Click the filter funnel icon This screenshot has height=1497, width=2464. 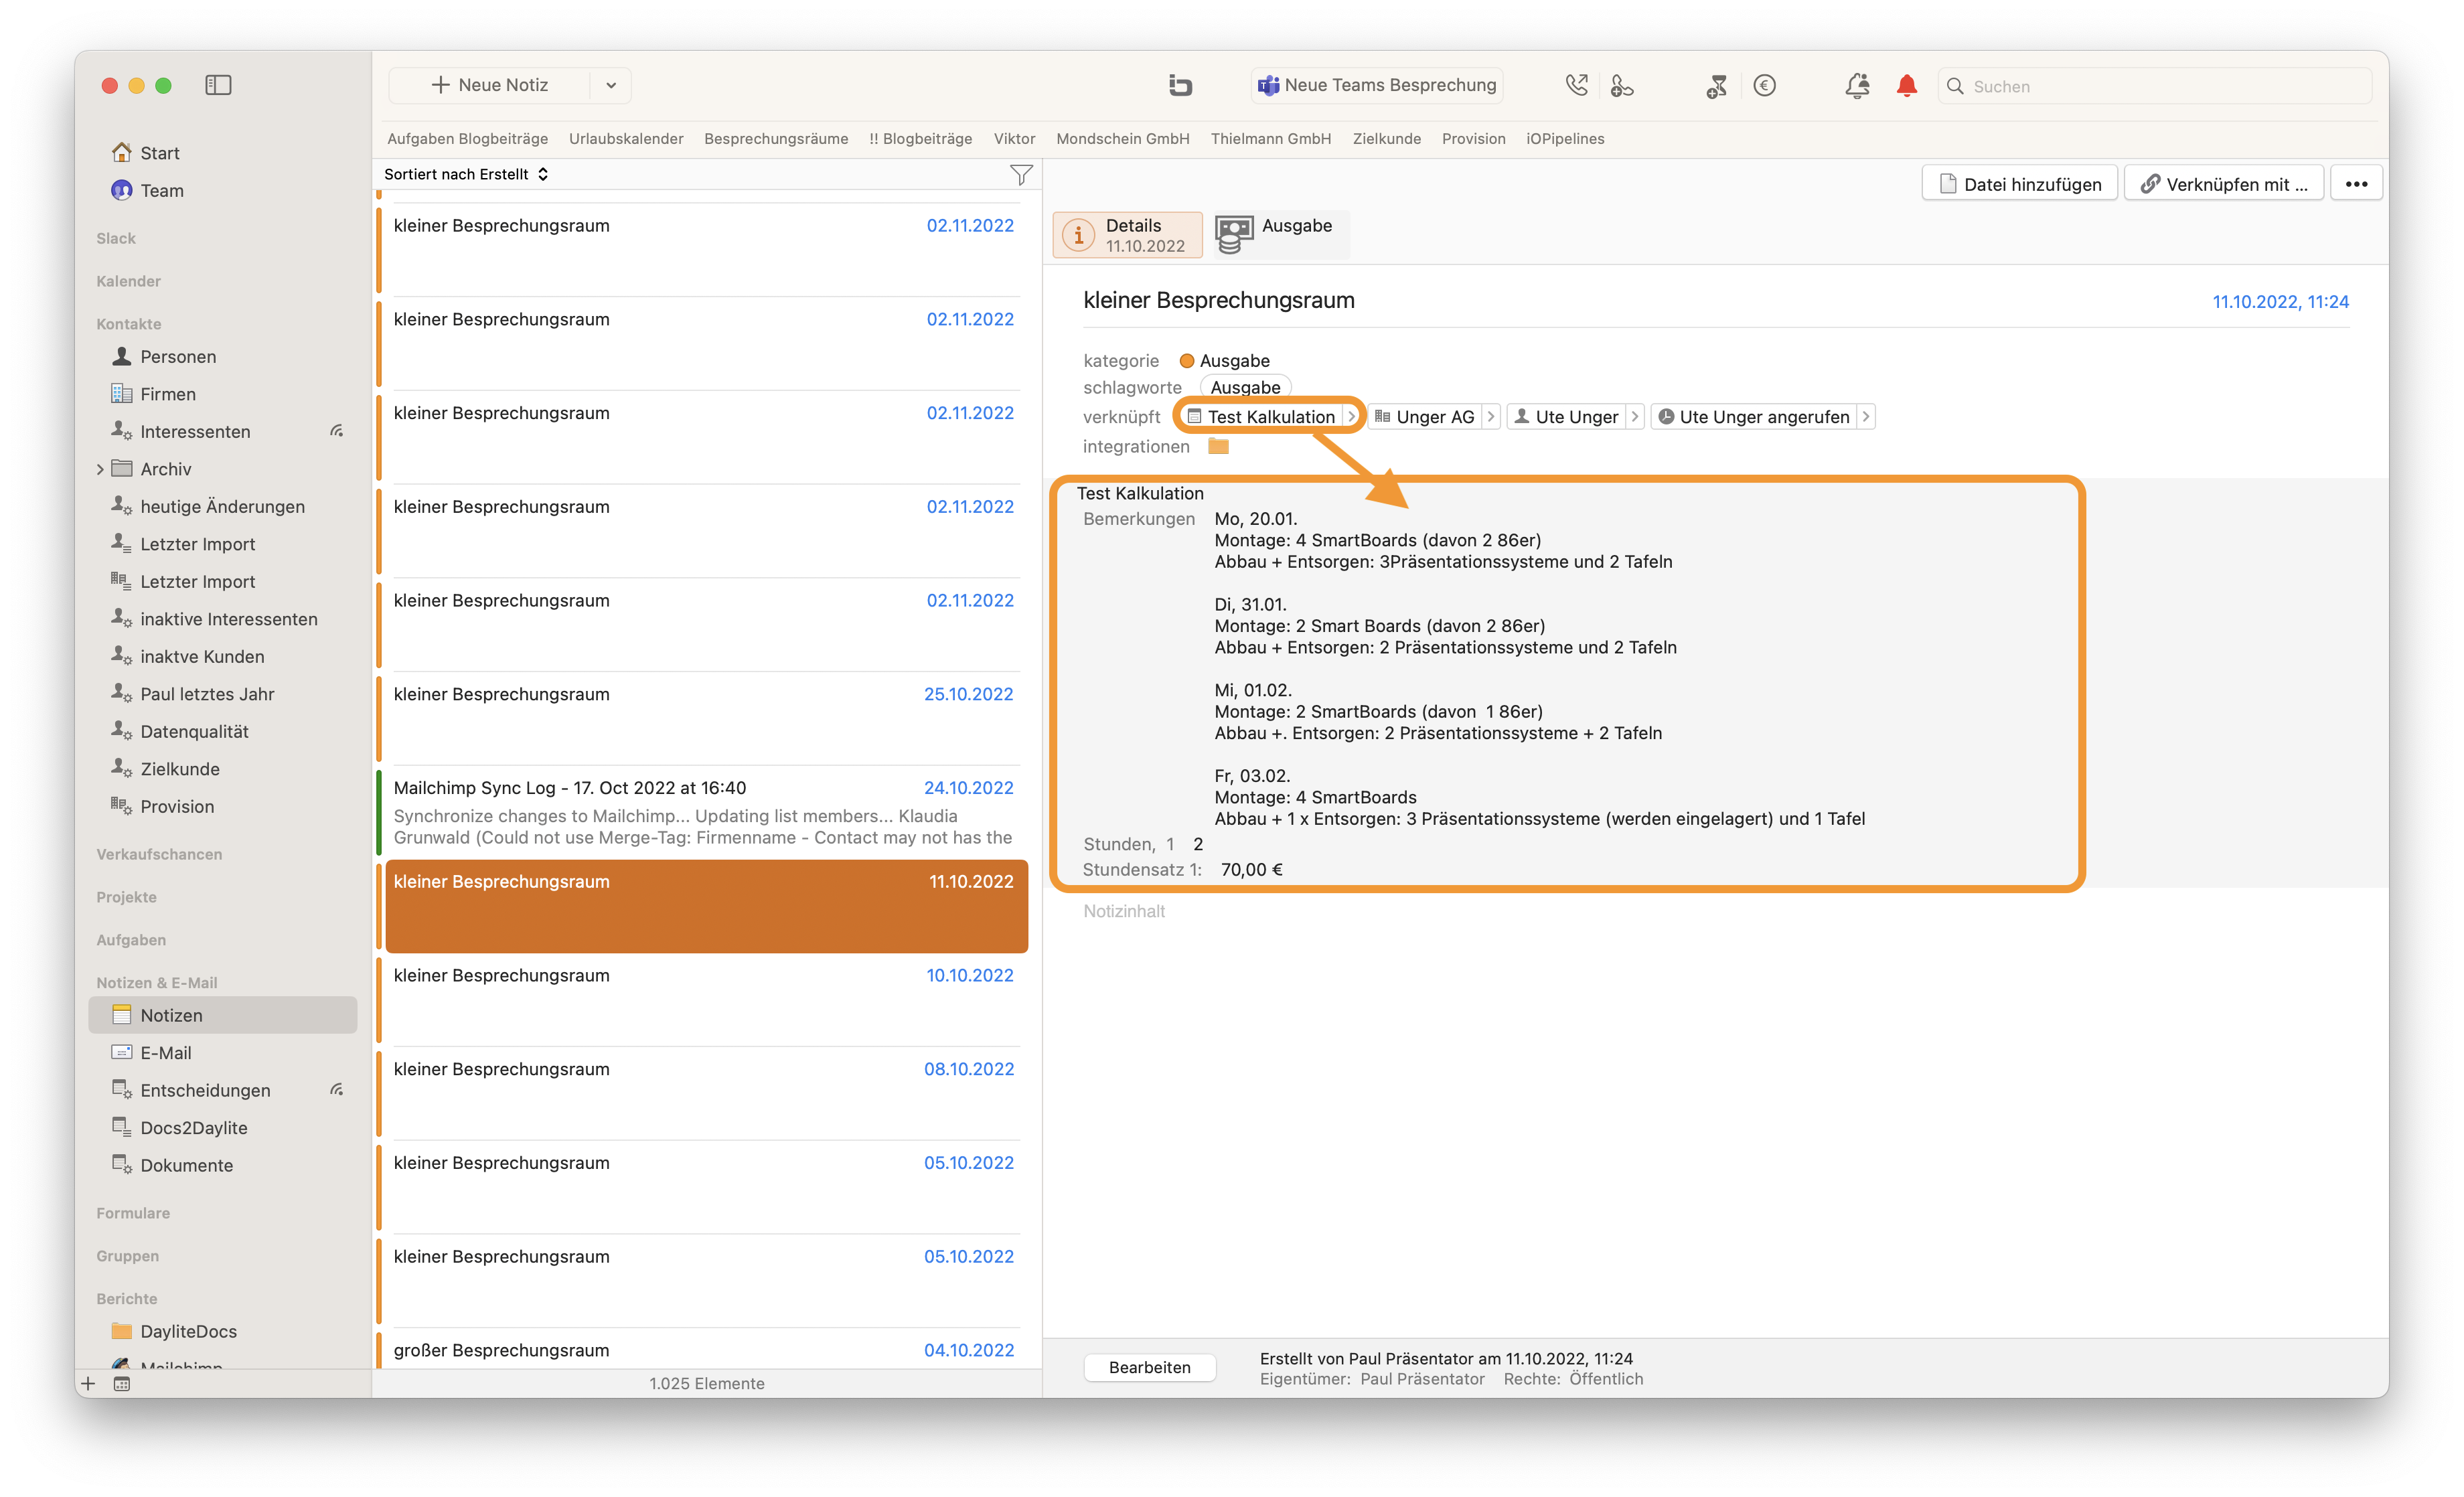1021,175
